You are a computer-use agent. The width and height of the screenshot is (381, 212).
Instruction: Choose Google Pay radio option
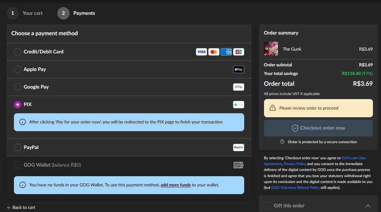(17, 87)
